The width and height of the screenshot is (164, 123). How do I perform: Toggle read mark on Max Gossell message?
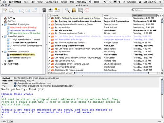(49, 58)
